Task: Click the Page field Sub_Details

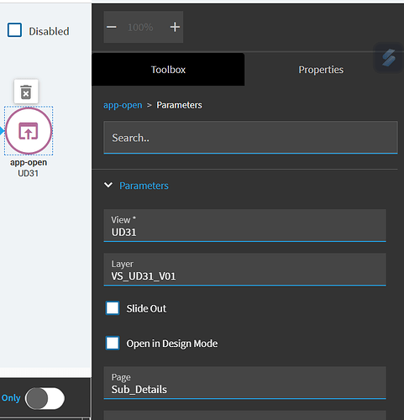Action: [x=245, y=382]
